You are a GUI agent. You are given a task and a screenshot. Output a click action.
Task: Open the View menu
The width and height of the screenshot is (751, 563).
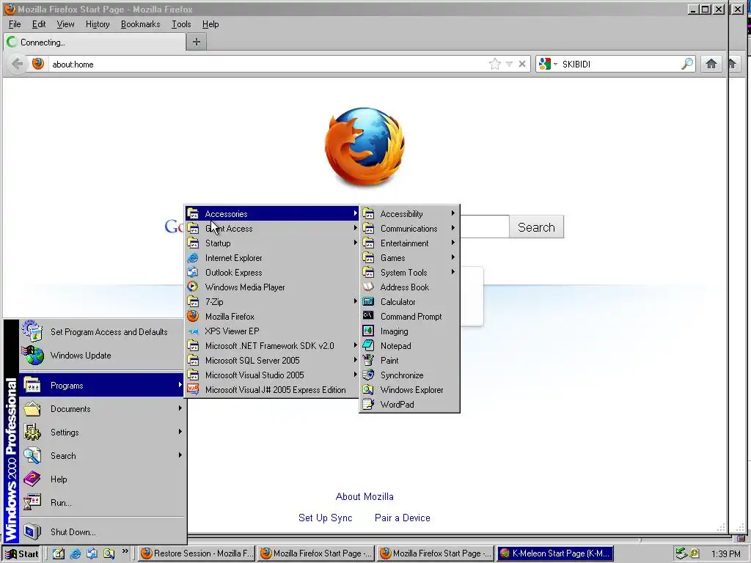(x=65, y=24)
